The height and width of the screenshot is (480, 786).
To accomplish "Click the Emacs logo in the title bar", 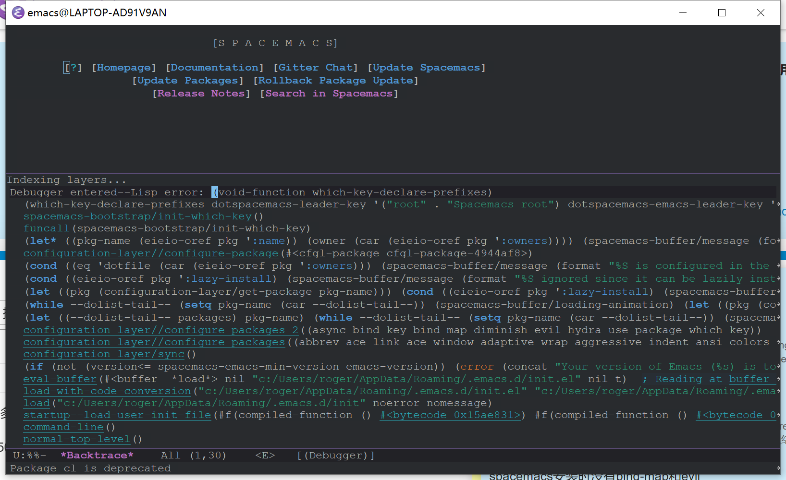I will click(x=17, y=12).
